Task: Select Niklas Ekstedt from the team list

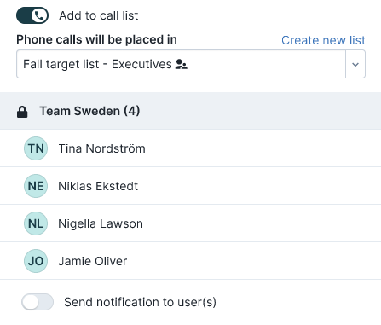Action: tap(190, 186)
